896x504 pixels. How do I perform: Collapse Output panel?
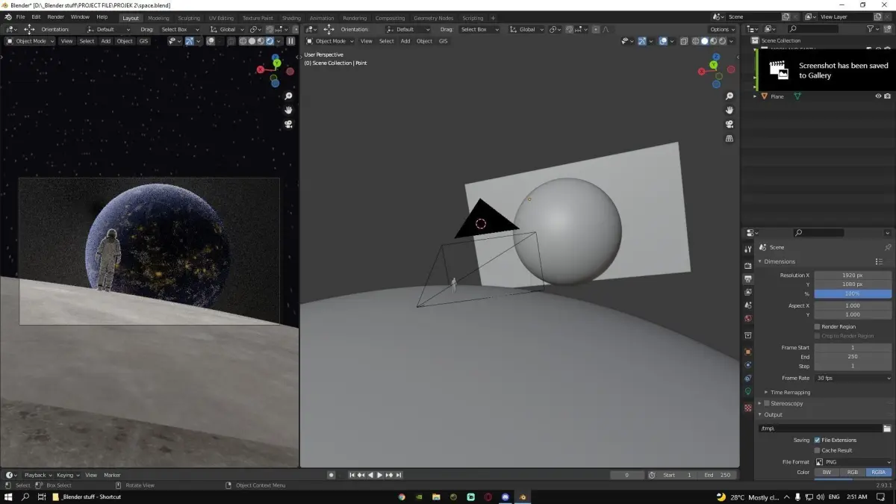[760, 414]
